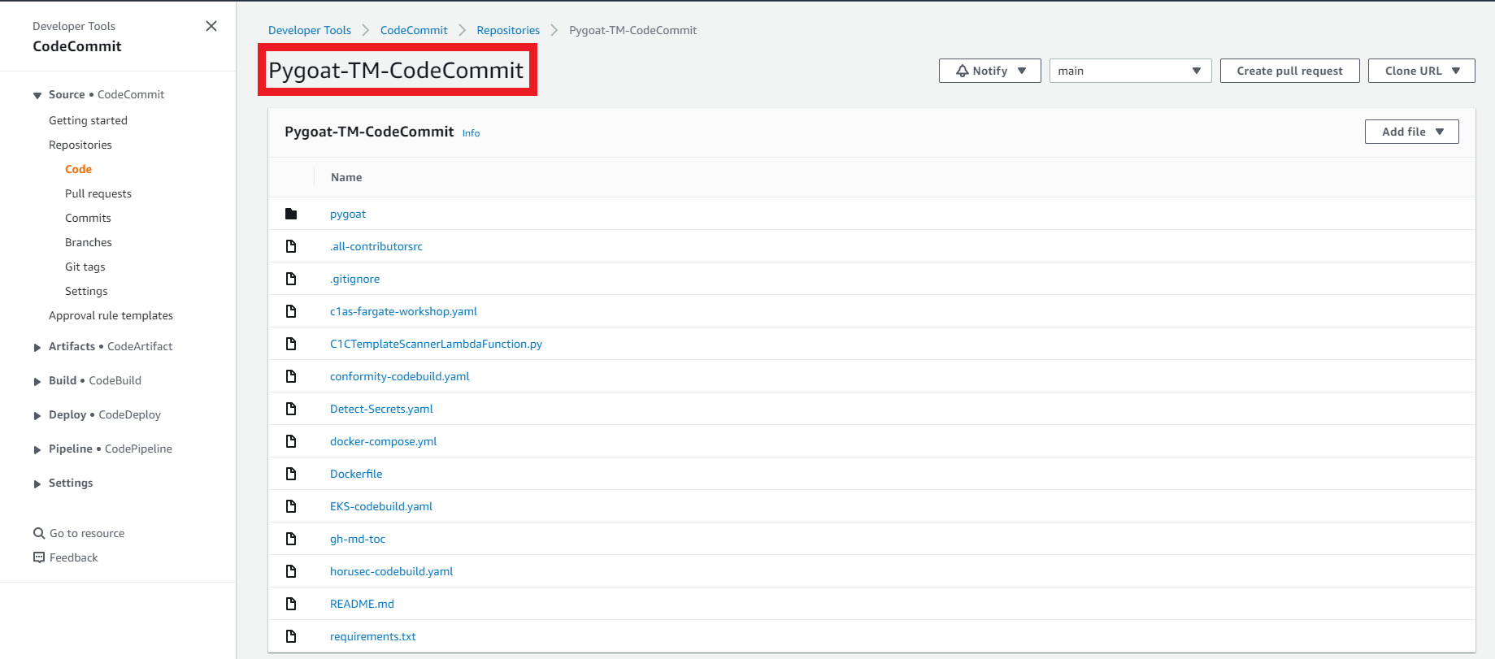Open the main branch selector dropdown
1495x659 pixels.
[1130, 71]
